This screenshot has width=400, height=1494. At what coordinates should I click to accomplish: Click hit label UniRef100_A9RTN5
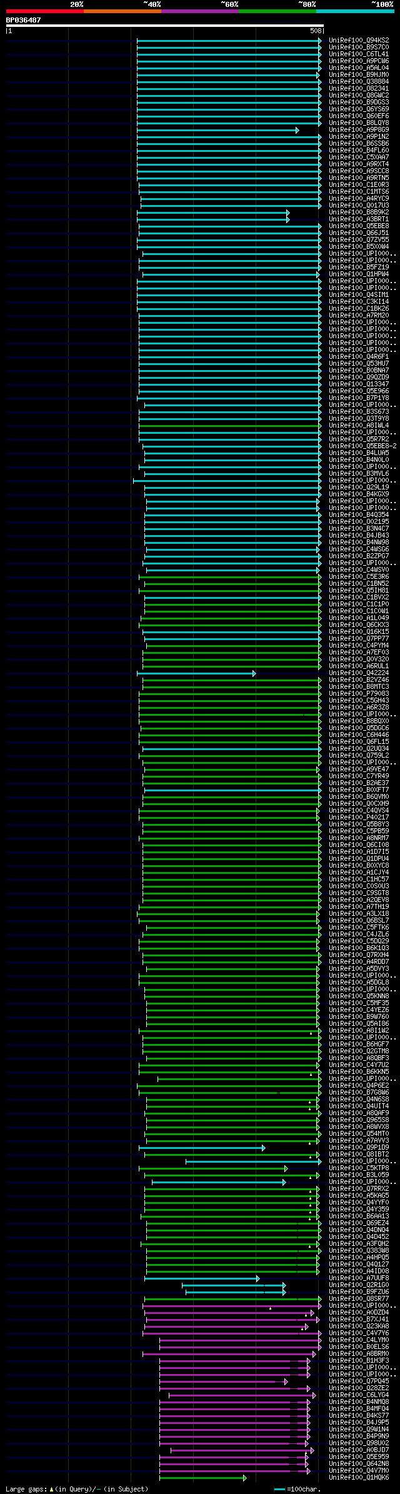coord(359,178)
